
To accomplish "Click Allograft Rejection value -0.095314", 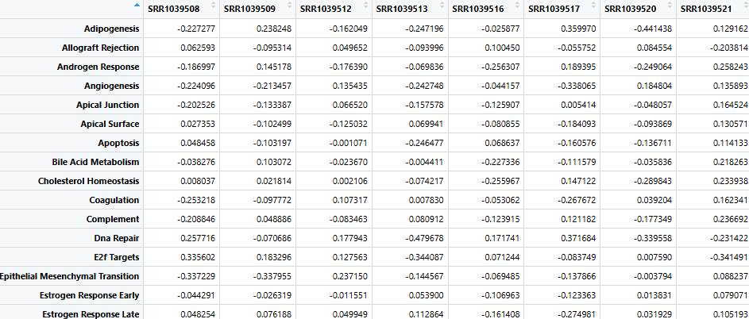I will 272,48.
